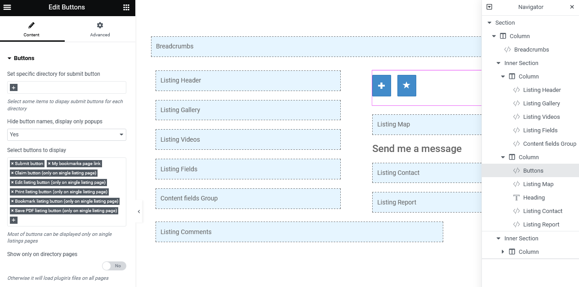Remove the Submit button tag via its x

13,164
